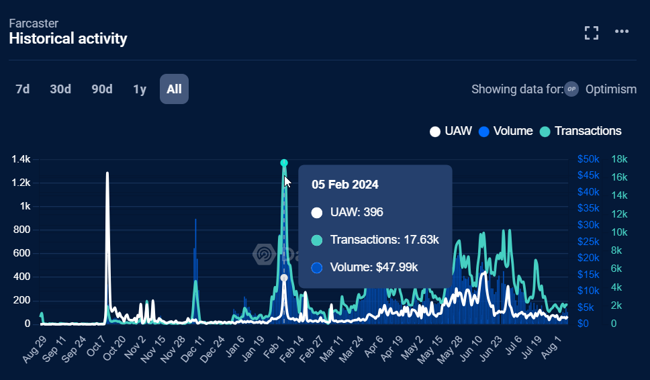
Task: Choose the 1y time range
Action: click(x=140, y=89)
